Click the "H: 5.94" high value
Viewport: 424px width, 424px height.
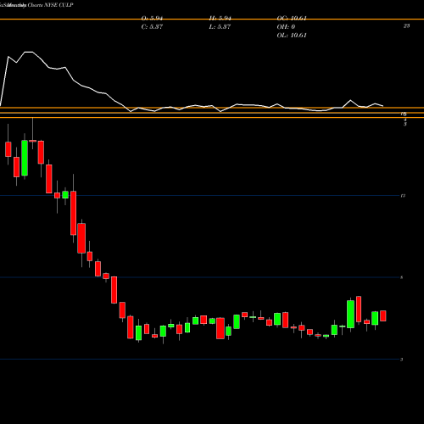pyautogui.click(x=220, y=19)
